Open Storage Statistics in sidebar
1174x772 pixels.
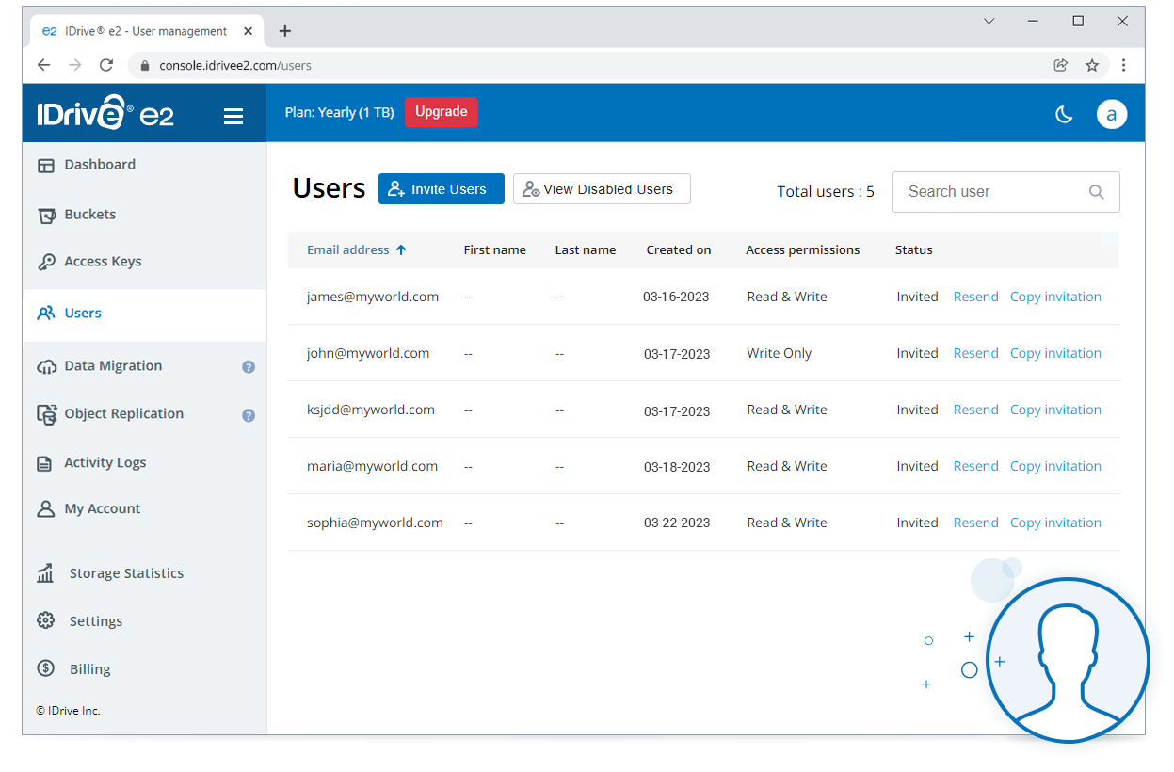coord(125,573)
